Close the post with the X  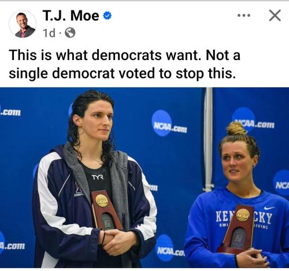click(x=275, y=16)
